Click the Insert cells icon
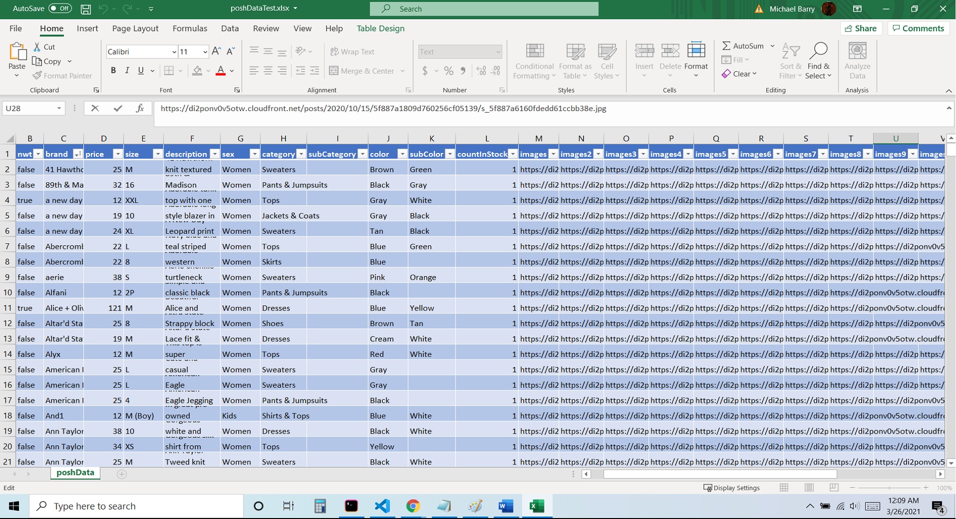The height and width of the screenshot is (519, 956). click(644, 51)
